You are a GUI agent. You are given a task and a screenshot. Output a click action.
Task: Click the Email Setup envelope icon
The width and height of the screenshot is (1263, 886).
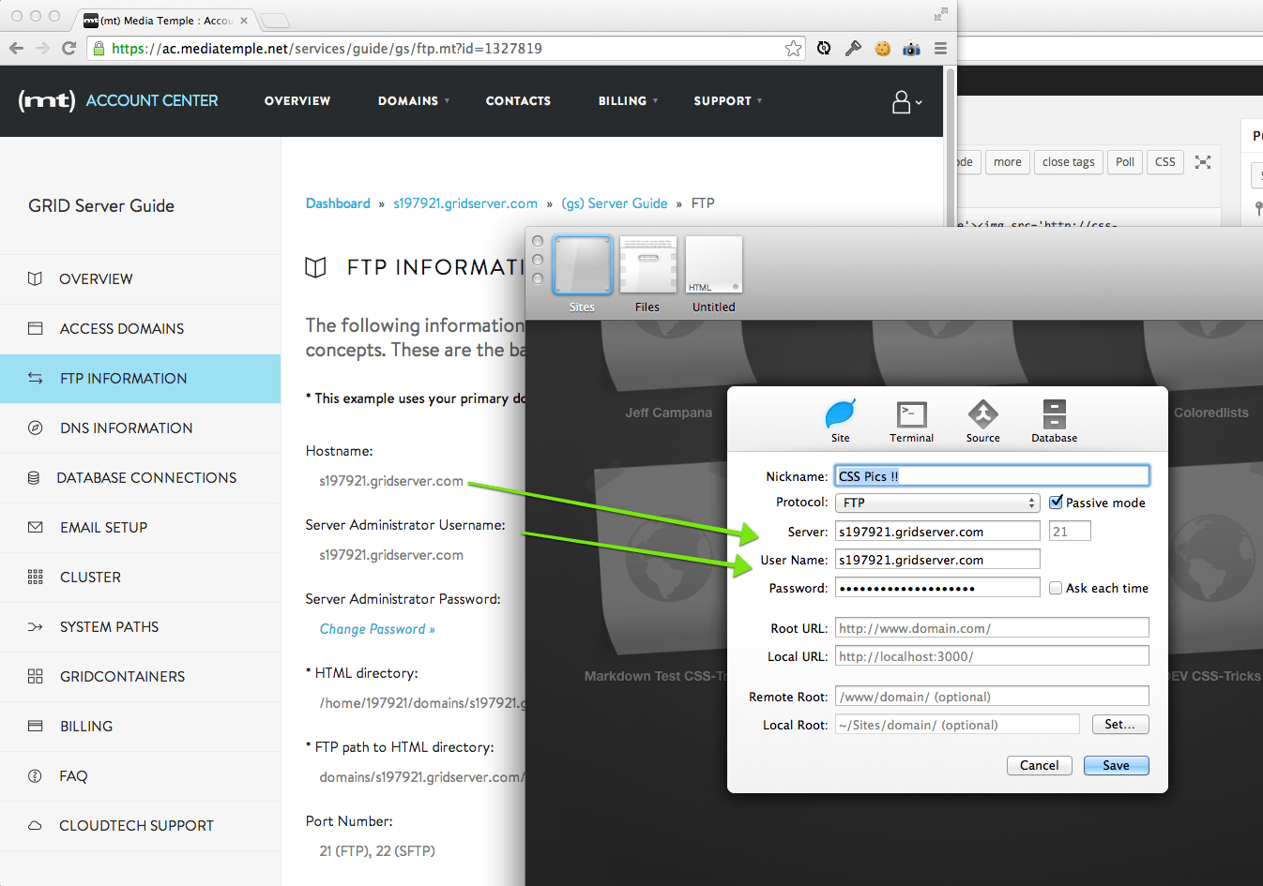[36, 527]
